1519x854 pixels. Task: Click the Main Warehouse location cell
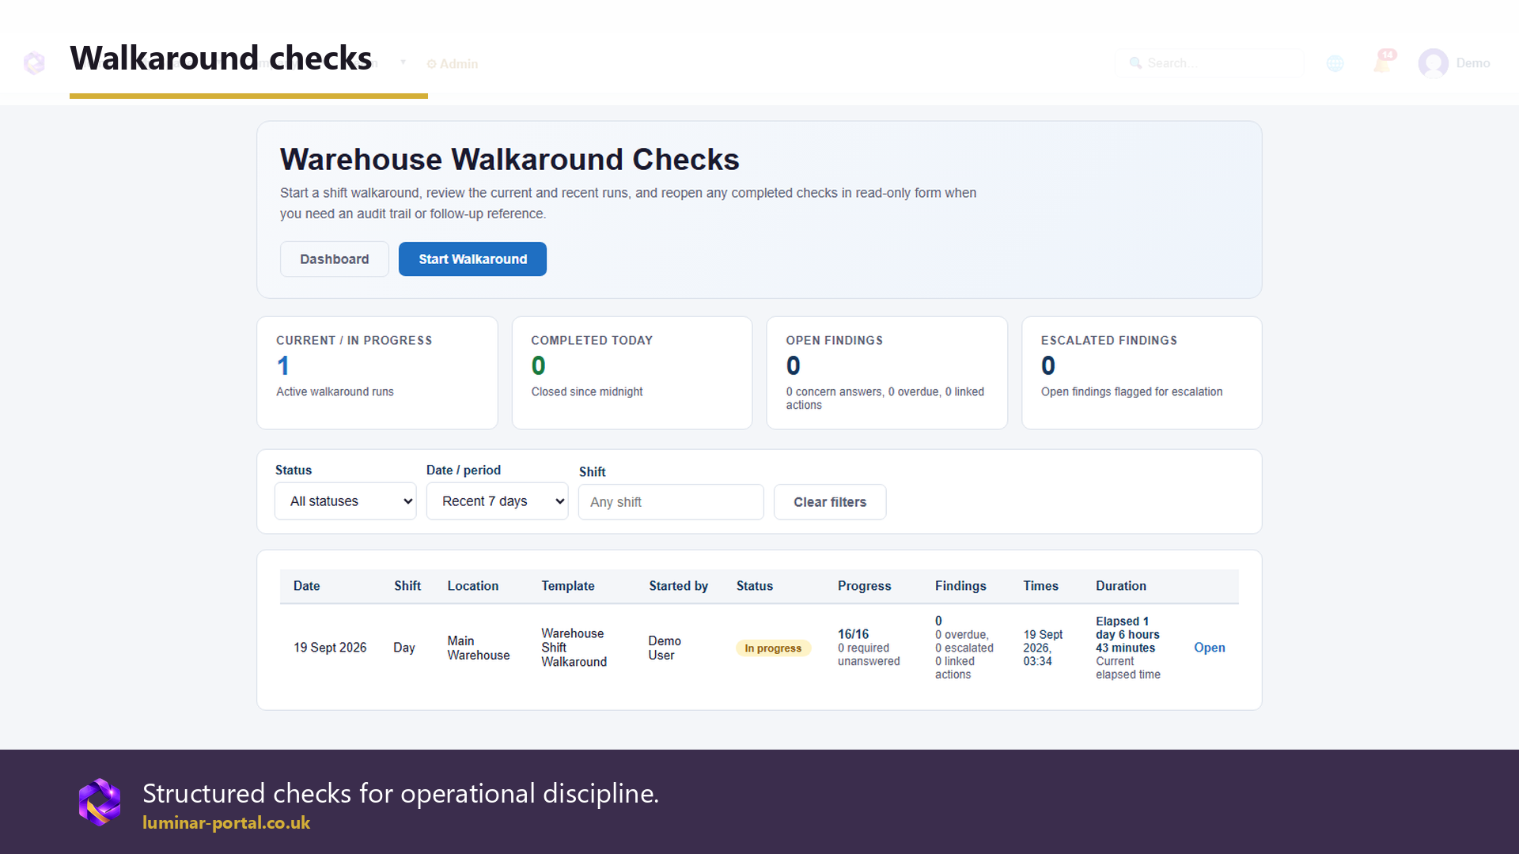point(478,648)
